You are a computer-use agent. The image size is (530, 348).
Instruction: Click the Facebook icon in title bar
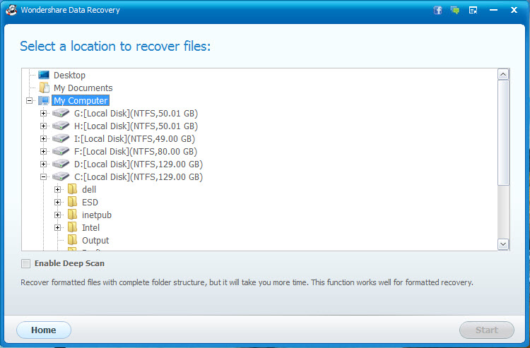coord(437,10)
